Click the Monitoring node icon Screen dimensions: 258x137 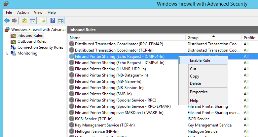click(13, 53)
